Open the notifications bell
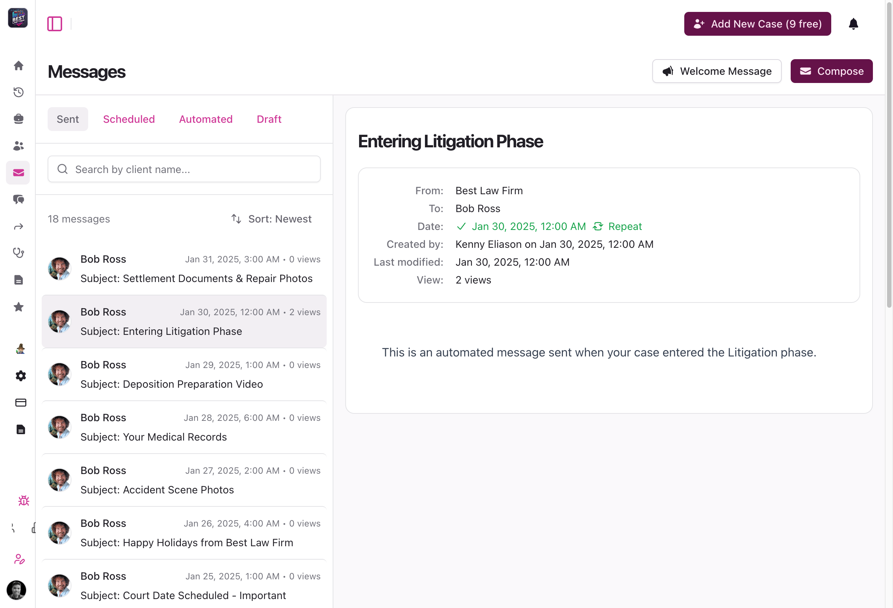This screenshot has height=608, width=893. (853, 24)
